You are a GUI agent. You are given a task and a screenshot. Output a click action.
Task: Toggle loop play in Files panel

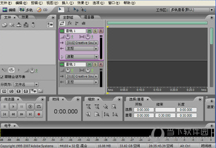coord(11,70)
